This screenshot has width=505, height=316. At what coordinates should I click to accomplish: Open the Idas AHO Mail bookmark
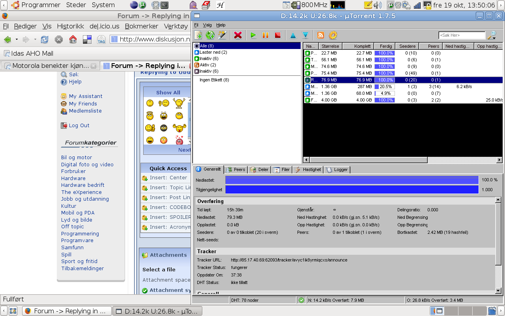[28, 53]
